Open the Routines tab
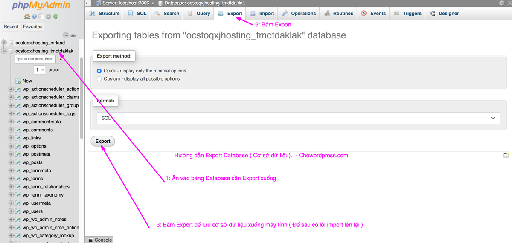 coord(338,14)
